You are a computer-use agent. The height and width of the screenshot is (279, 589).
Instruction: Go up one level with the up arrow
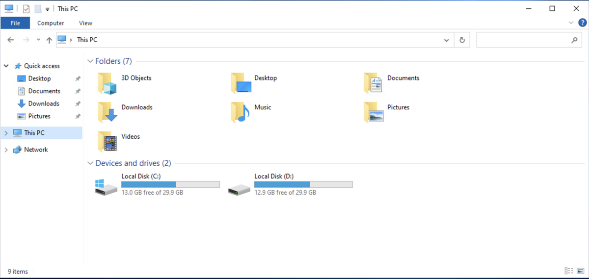click(x=49, y=40)
